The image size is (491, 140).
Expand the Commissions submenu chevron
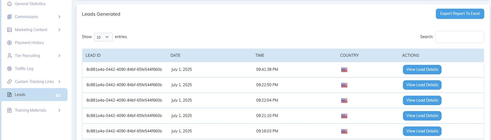point(59,17)
